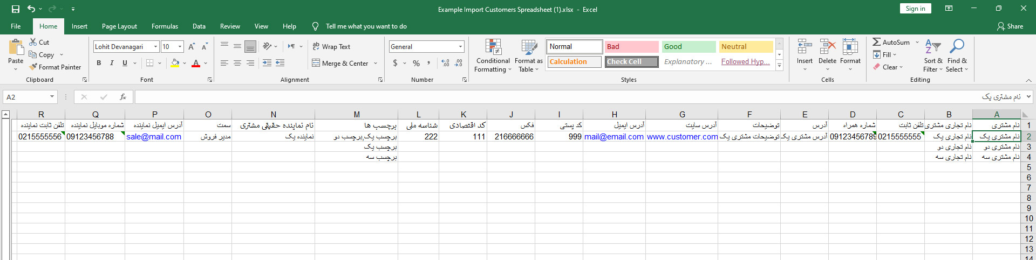
Task: Switch to the Page Layout tab
Action: pyautogui.click(x=119, y=26)
